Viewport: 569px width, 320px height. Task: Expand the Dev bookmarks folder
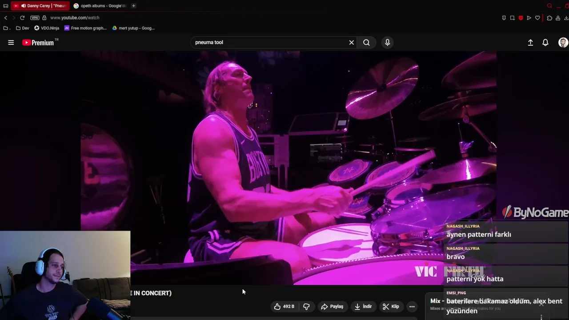click(22, 28)
